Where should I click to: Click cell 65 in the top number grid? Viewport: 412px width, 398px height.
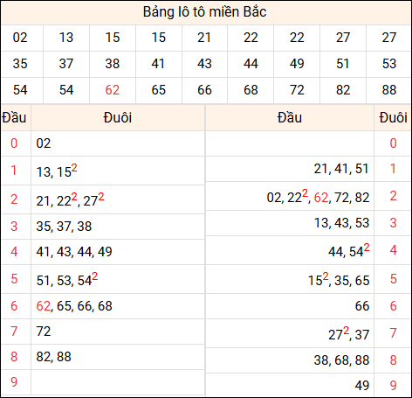click(x=158, y=90)
